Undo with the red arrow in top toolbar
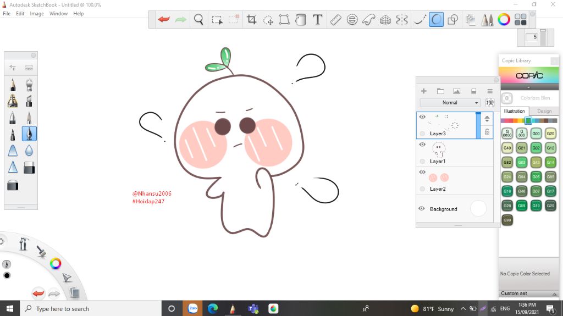Screen dimensions: 563x316 pos(164,19)
